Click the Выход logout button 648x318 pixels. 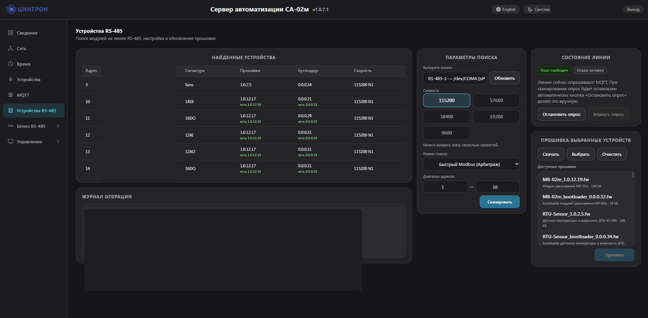tap(633, 9)
